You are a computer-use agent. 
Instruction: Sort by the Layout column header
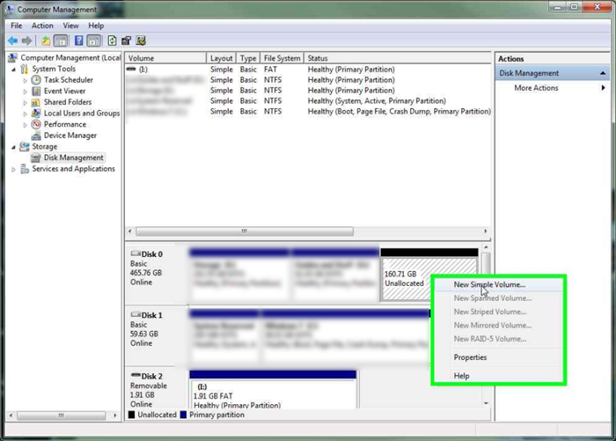coord(221,58)
